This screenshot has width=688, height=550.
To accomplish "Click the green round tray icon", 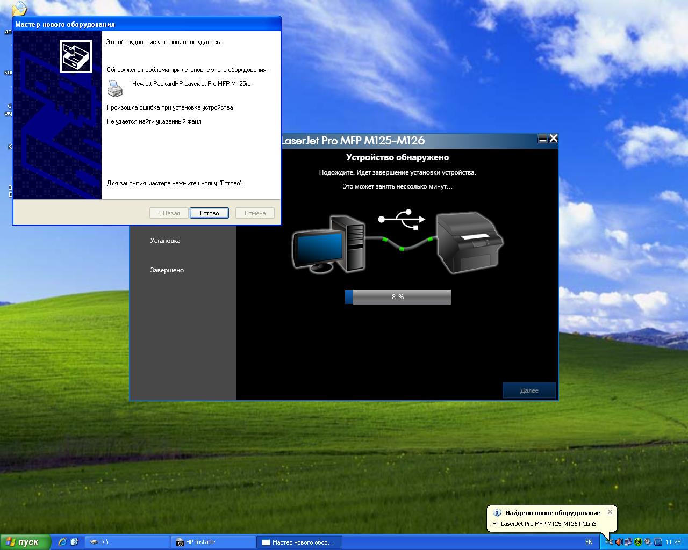I will 638,542.
